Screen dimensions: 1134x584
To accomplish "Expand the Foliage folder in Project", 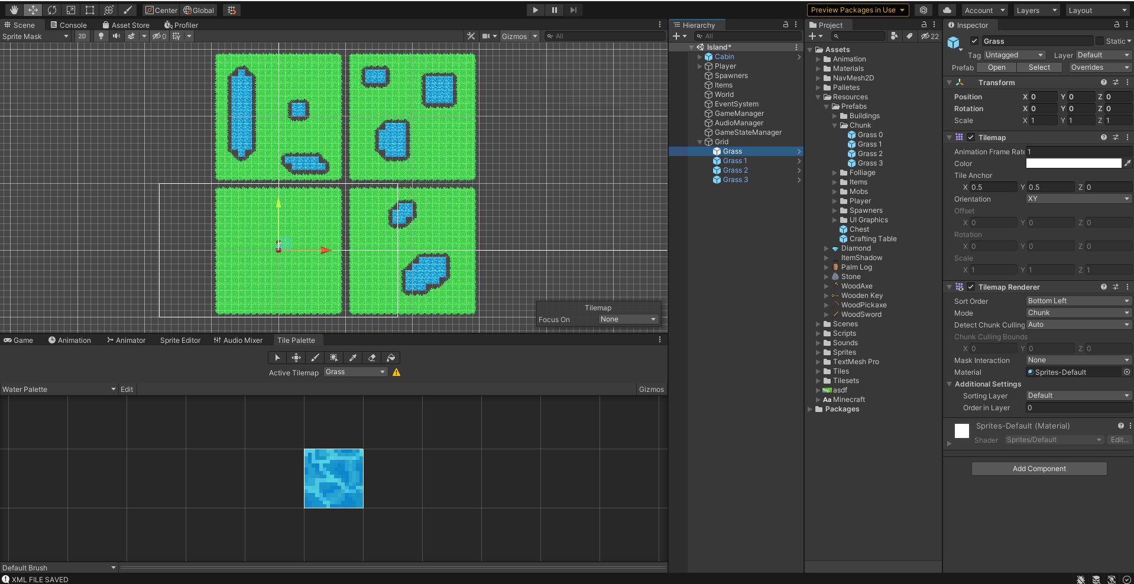I will pyautogui.click(x=835, y=173).
